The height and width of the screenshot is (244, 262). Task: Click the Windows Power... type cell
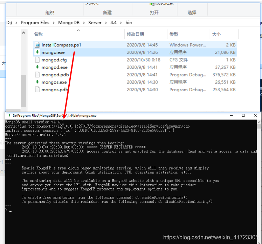click(188, 45)
